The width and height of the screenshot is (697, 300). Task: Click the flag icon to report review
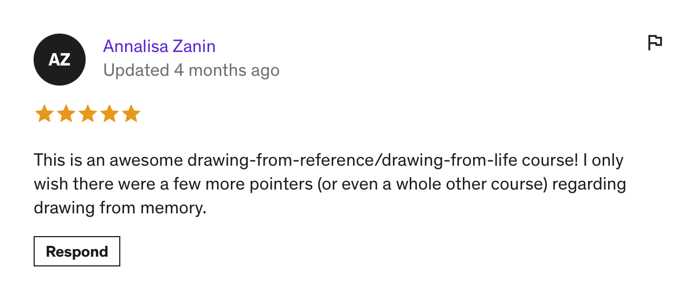pyautogui.click(x=655, y=42)
